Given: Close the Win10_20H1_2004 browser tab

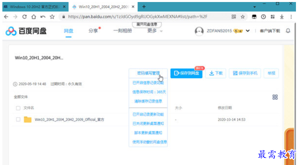Looking at the screenshot, I should [133, 7].
